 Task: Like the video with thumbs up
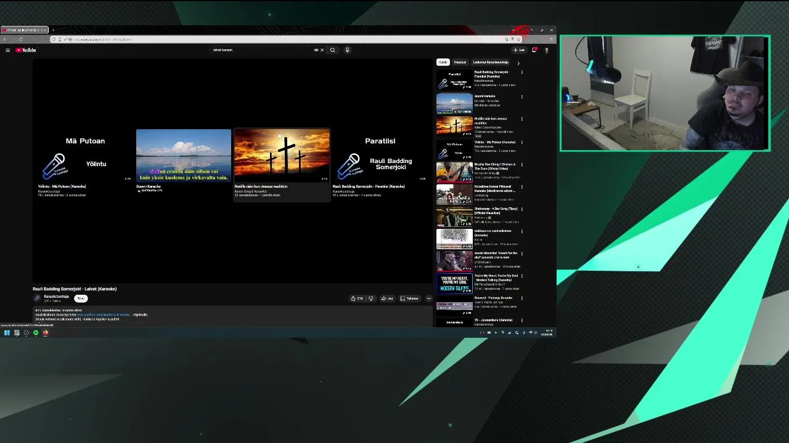pyautogui.click(x=357, y=298)
